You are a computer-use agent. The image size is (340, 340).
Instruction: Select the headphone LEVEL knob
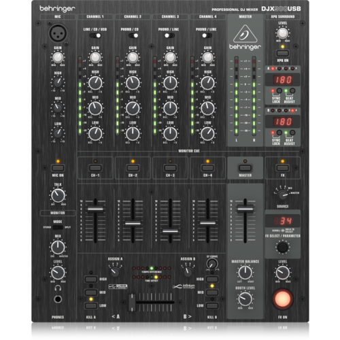(x=58, y=273)
